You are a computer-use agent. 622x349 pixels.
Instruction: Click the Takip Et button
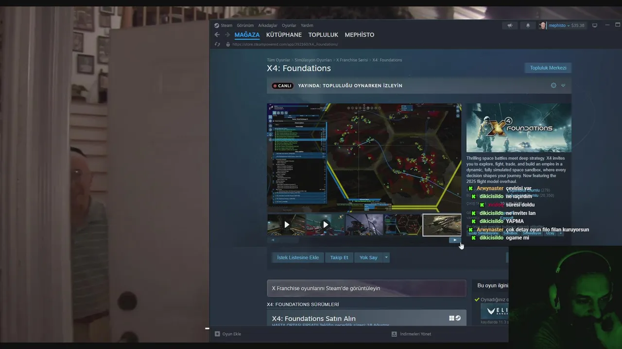tap(339, 257)
